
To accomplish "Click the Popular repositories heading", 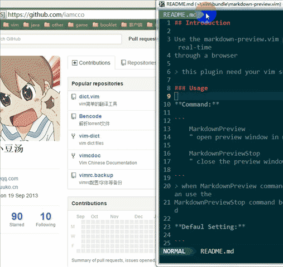I will 97,83.
